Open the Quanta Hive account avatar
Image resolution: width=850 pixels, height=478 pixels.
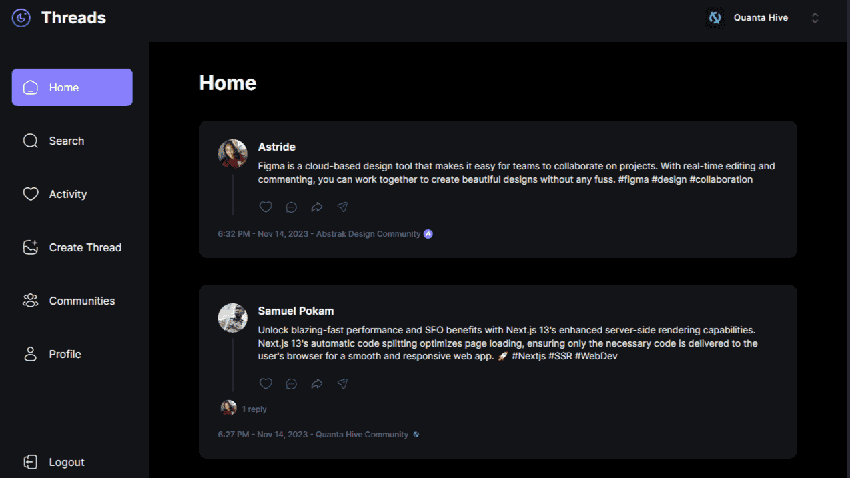pyautogui.click(x=715, y=18)
